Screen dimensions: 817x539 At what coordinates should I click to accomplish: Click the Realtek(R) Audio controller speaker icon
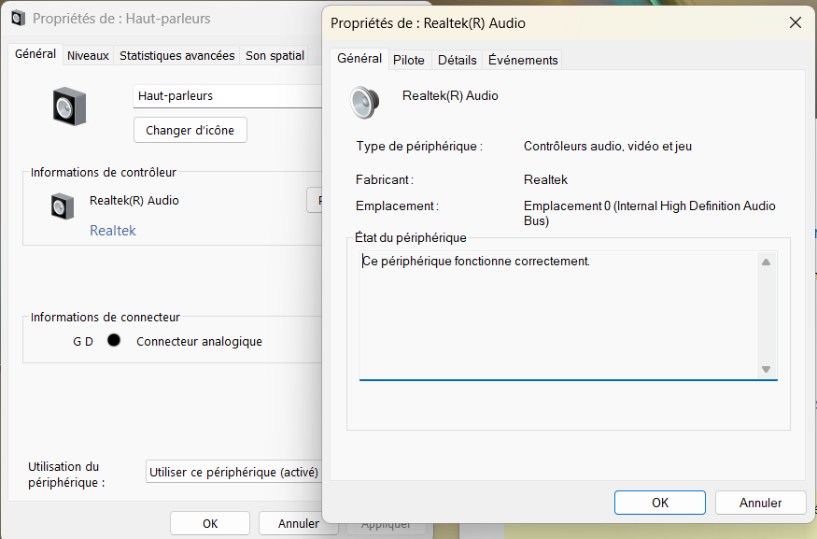coord(62,206)
